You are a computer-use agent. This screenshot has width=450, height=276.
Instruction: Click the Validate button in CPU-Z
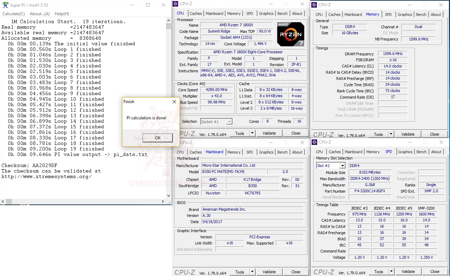pos(269,133)
